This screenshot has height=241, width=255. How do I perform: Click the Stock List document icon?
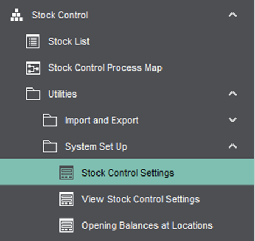point(33,41)
